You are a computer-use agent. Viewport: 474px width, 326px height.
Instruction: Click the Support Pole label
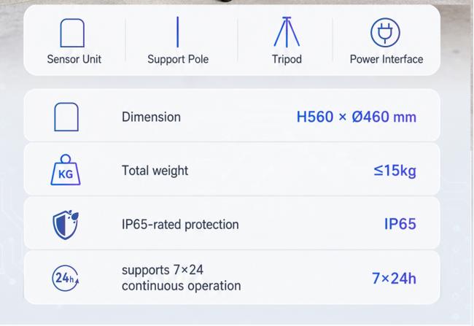178,59
